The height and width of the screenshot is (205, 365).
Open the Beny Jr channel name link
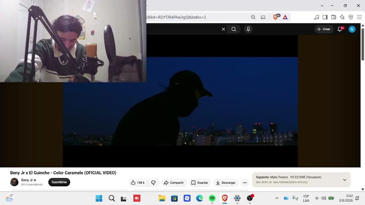click(27, 180)
